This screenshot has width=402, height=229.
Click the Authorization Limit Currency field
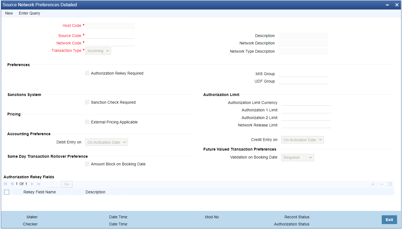pos(306,102)
